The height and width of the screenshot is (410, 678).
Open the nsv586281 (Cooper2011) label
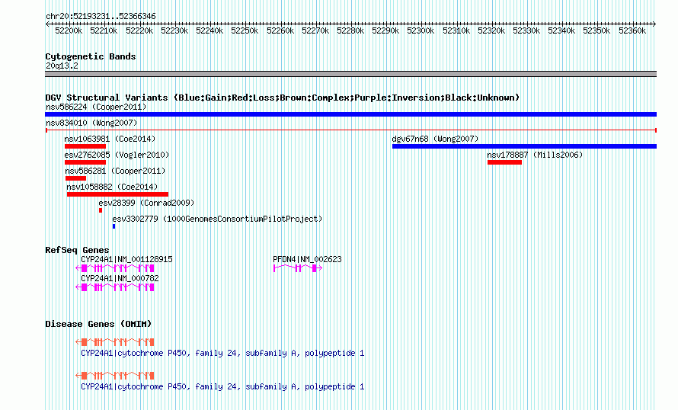point(115,171)
